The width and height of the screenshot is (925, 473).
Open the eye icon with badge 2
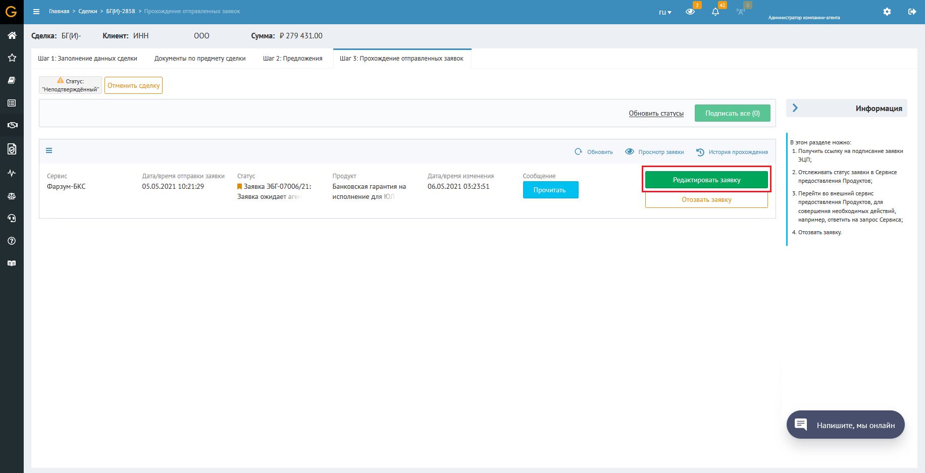[690, 12]
